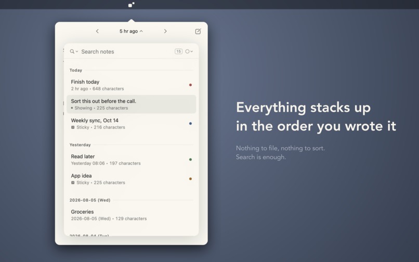Click the green dot on 'Read later'

(x=191, y=160)
